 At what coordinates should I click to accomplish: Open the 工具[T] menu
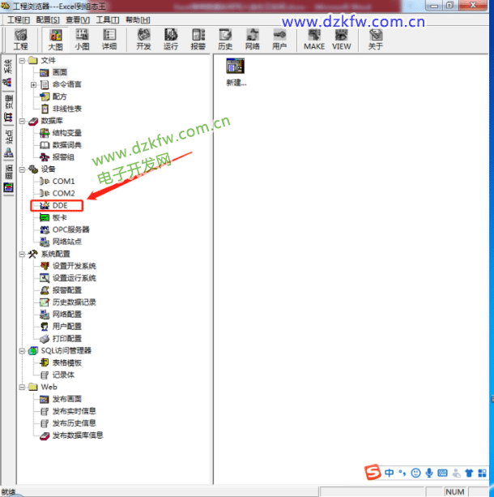tap(107, 19)
